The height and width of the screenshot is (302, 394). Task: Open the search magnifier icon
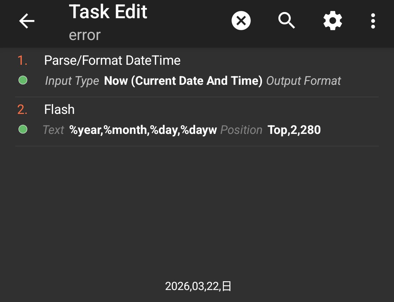point(286,21)
